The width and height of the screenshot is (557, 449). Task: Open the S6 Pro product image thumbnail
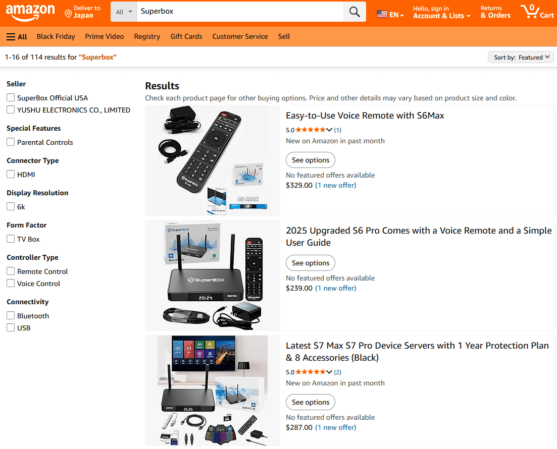point(212,275)
